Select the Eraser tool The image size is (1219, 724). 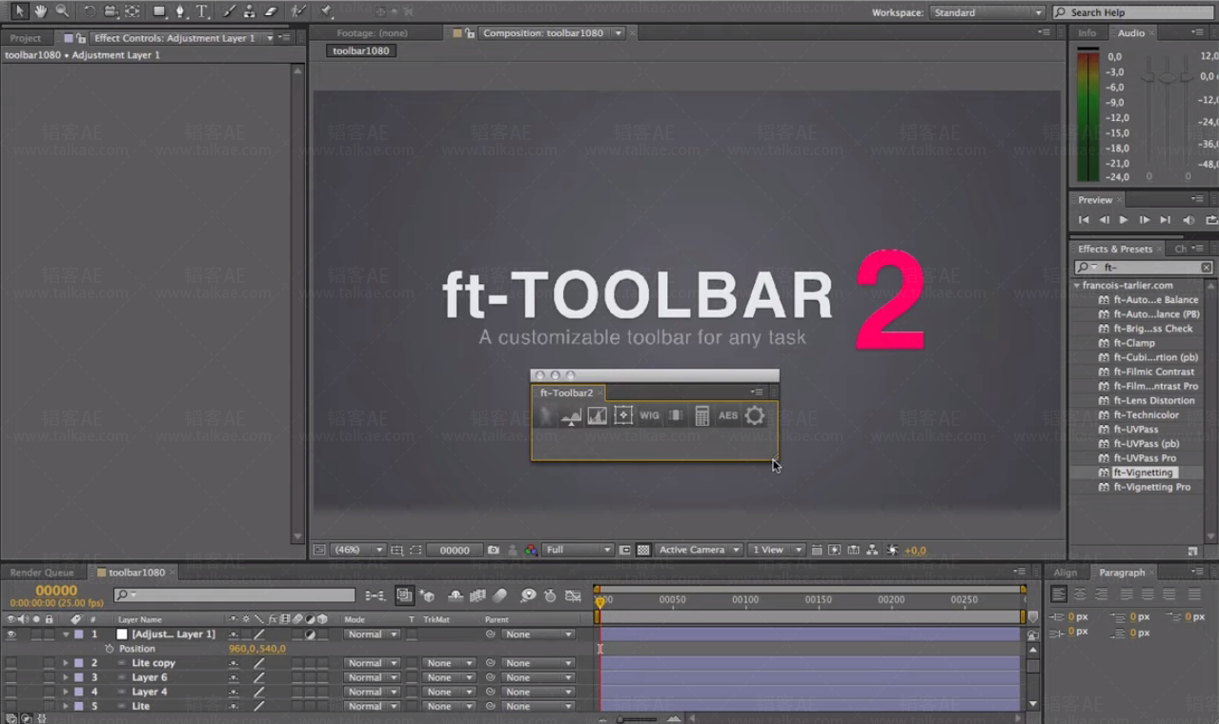pos(271,11)
